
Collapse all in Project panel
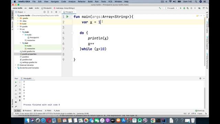coord(52,12)
